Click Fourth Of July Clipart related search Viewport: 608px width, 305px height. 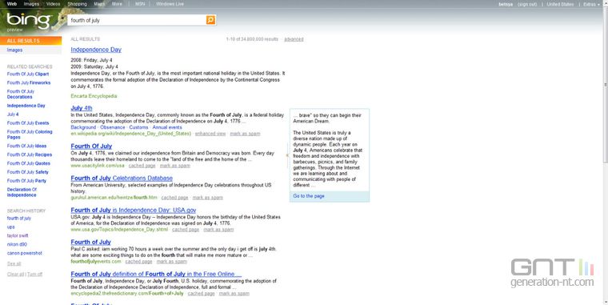click(x=28, y=74)
